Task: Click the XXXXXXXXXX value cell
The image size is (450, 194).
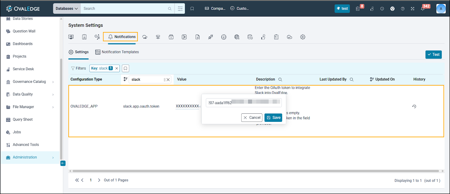Action: 187,106
